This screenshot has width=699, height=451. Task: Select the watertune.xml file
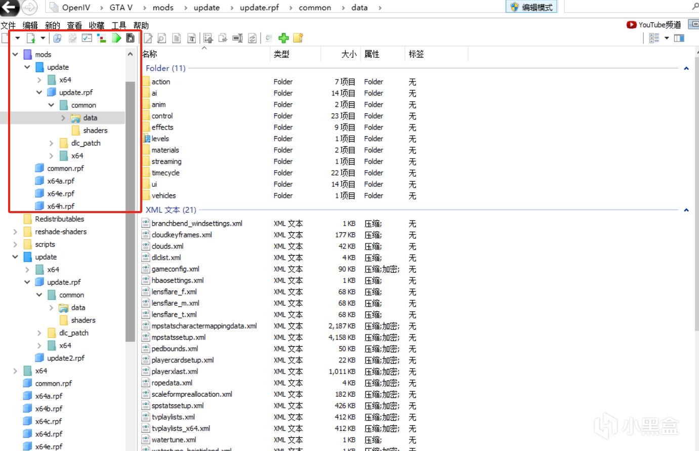(174, 440)
